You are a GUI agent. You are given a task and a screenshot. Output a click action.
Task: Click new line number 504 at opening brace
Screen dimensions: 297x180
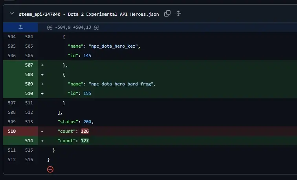[x=29, y=37]
